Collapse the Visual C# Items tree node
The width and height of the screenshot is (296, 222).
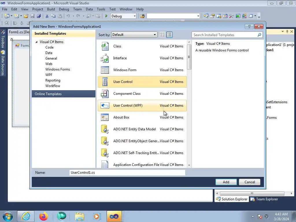36,42
